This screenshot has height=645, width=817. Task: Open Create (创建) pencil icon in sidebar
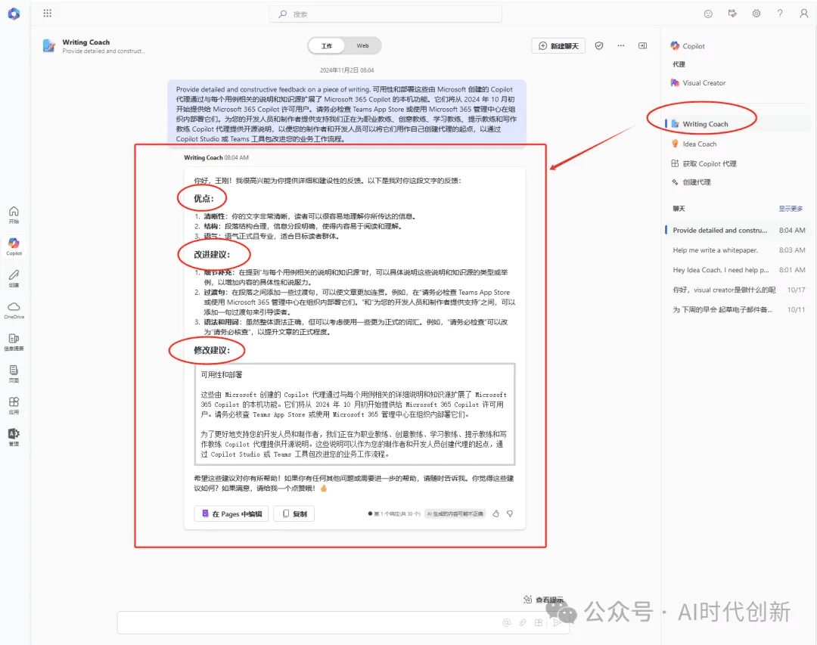[x=14, y=278]
